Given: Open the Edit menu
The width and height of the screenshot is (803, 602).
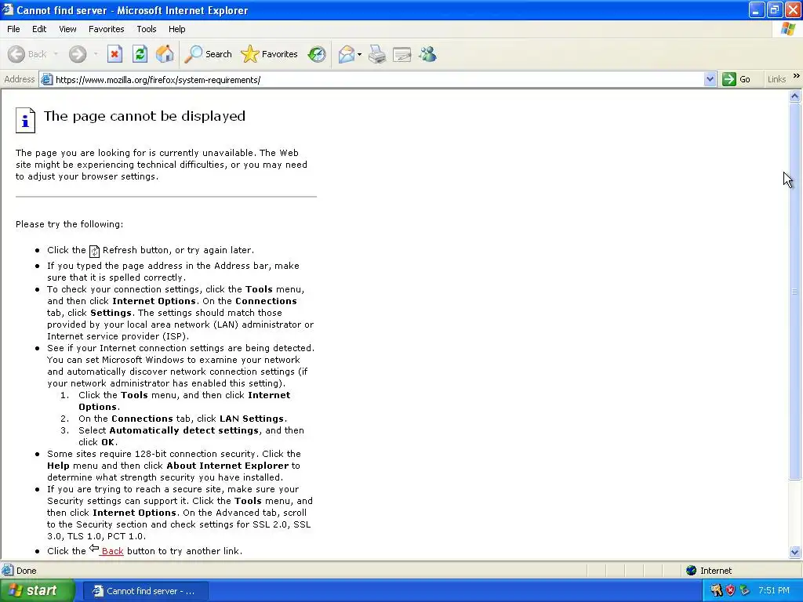Looking at the screenshot, I should coord(39,29).
